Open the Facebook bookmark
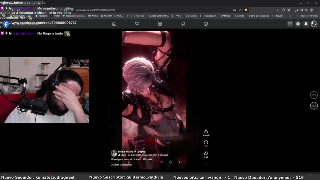Image resolution: width=320 pixels, height=180 pixels. pos(41,16)
